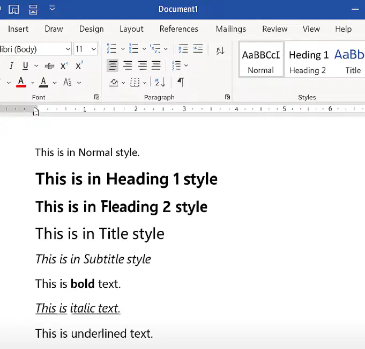Image resolution: width=365 pixels, height=349 pixels.
Task: Apply the dark text highlight color A
Action: tap(43, 82)
